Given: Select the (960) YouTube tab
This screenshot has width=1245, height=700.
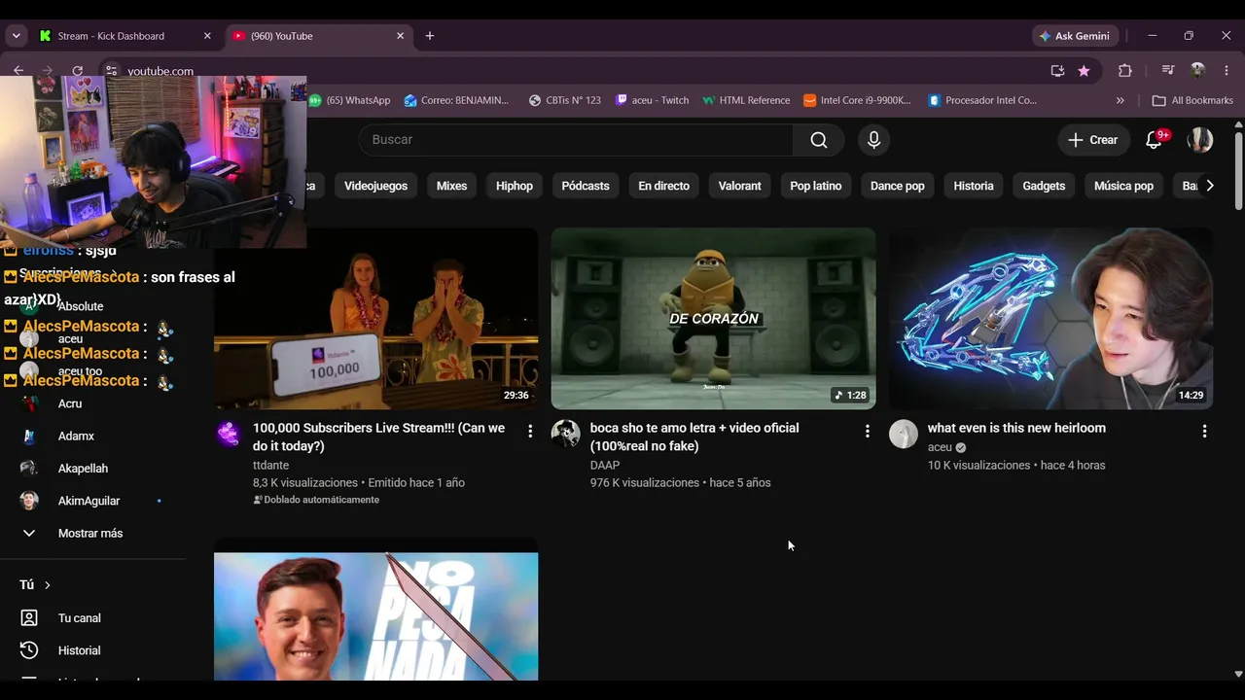Looking at the screenshot, I should point(321,36).
